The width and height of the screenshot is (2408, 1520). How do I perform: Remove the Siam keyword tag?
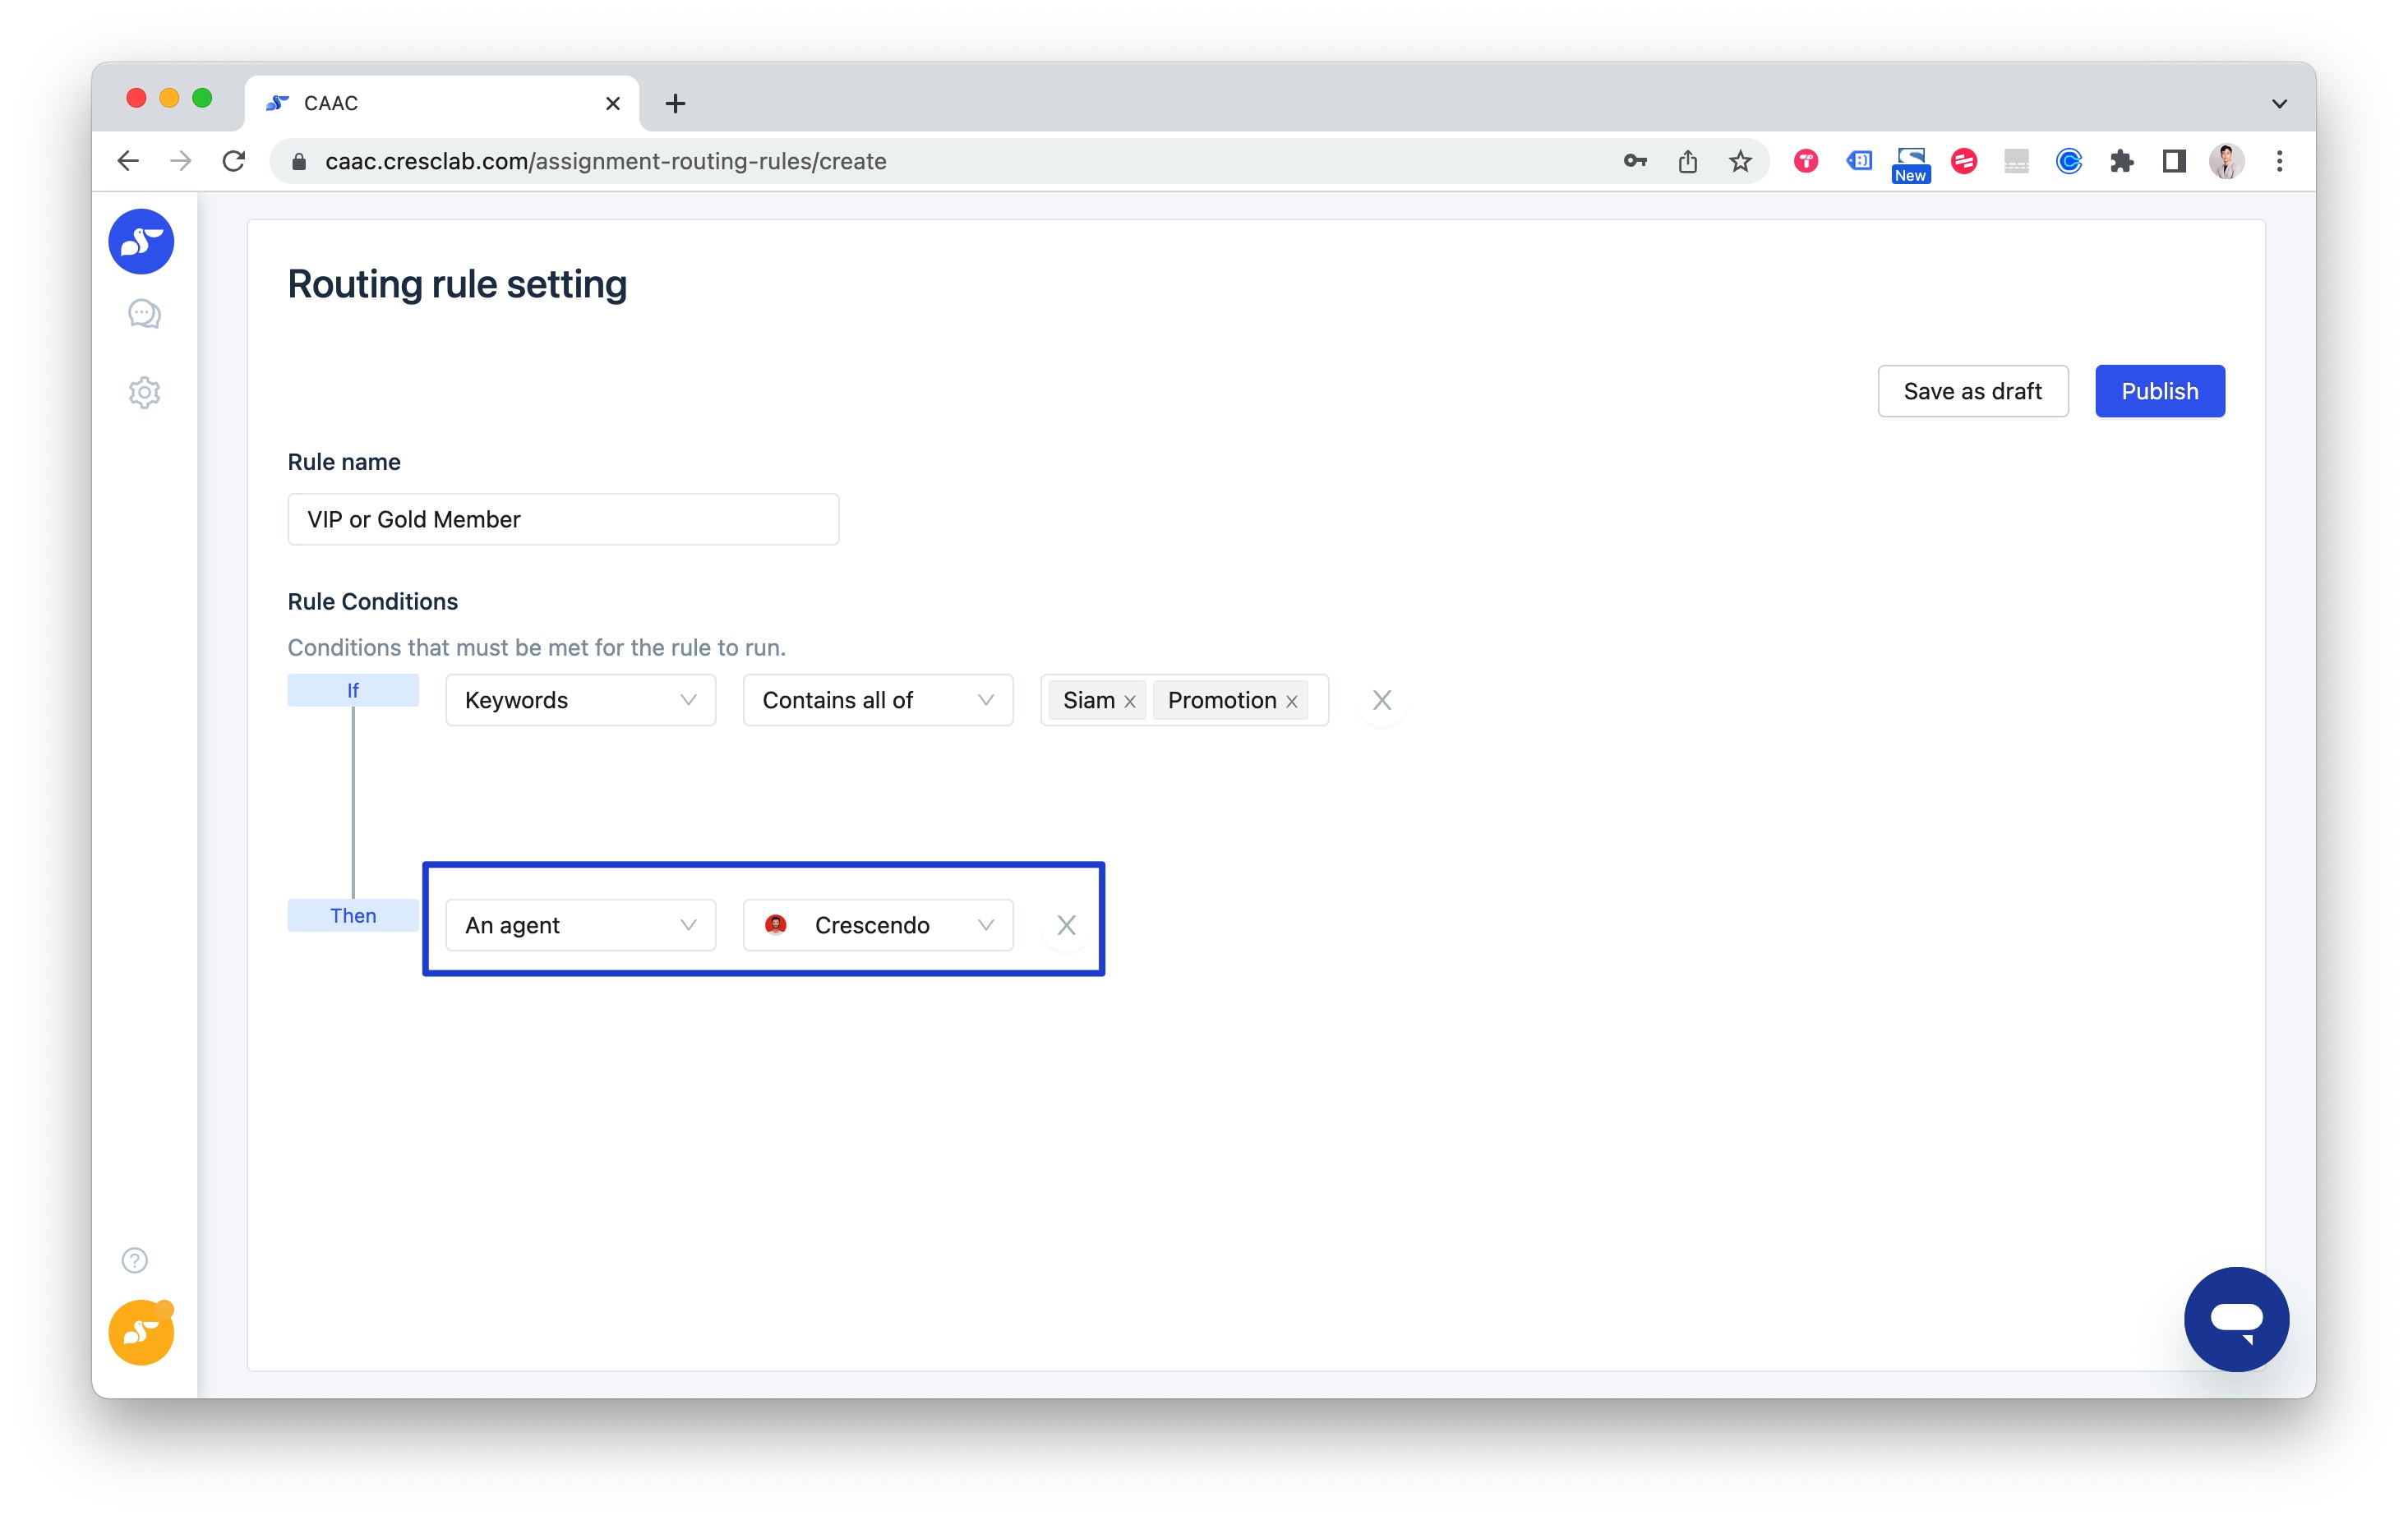point(1130,702)
